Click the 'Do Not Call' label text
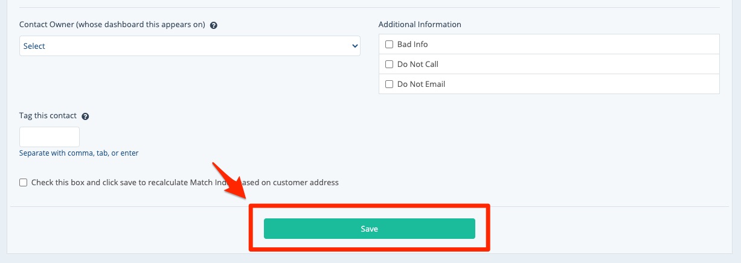741x263 pixels. [x=418, y=64]
